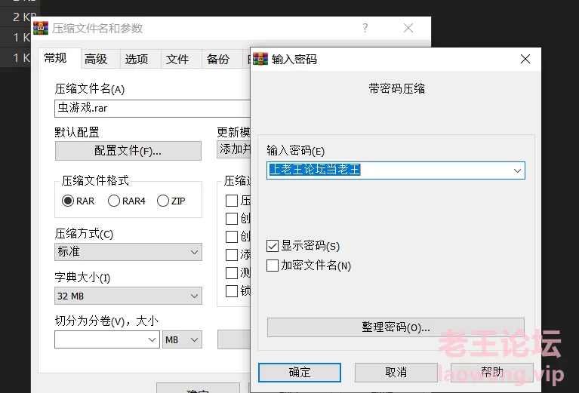Open the 更新模式 添加并 dropdown

coord(233,149)
